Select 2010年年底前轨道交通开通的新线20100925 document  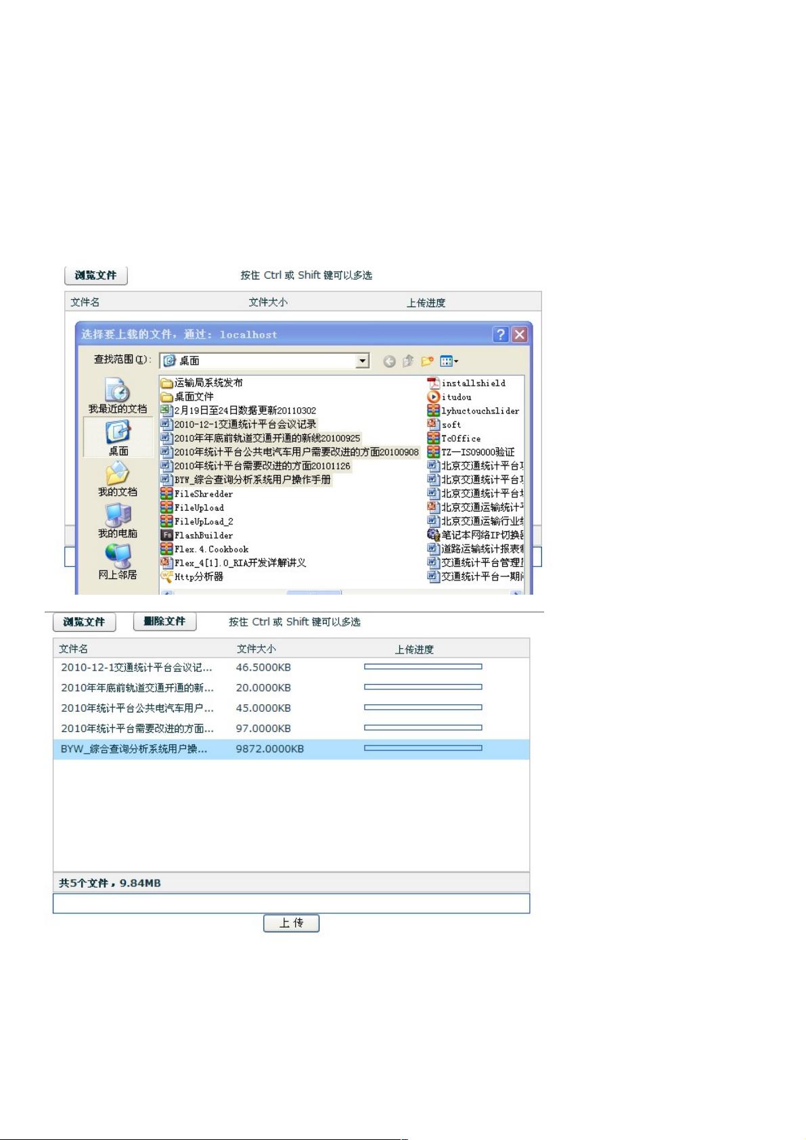261,438
